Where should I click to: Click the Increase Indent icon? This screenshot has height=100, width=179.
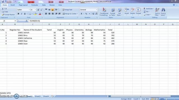coord(59,14)
